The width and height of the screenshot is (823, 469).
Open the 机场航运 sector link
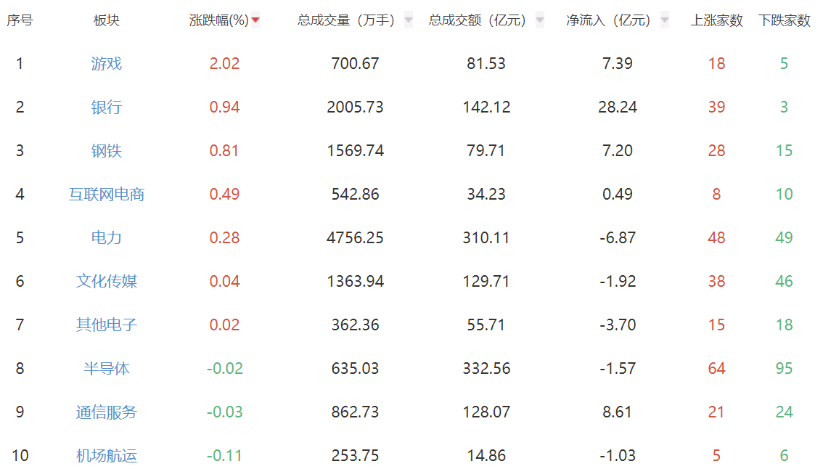(107, 456)
